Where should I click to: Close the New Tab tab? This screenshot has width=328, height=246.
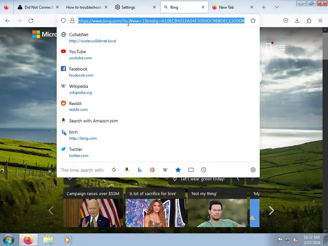point(252,7)
